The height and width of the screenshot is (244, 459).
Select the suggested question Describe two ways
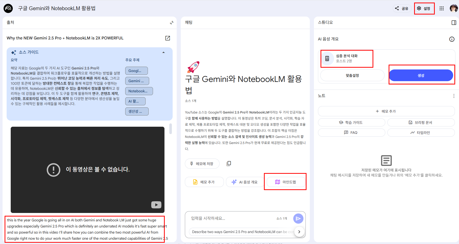241,232
